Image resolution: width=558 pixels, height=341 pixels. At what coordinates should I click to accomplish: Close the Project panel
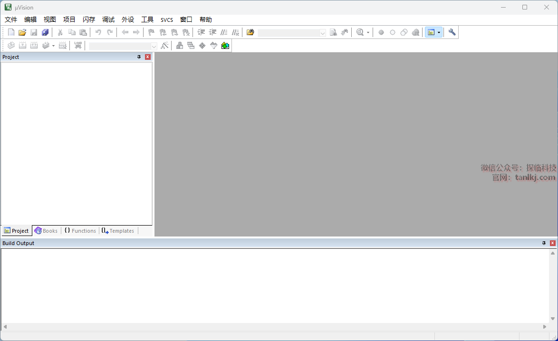pos(148,57)
